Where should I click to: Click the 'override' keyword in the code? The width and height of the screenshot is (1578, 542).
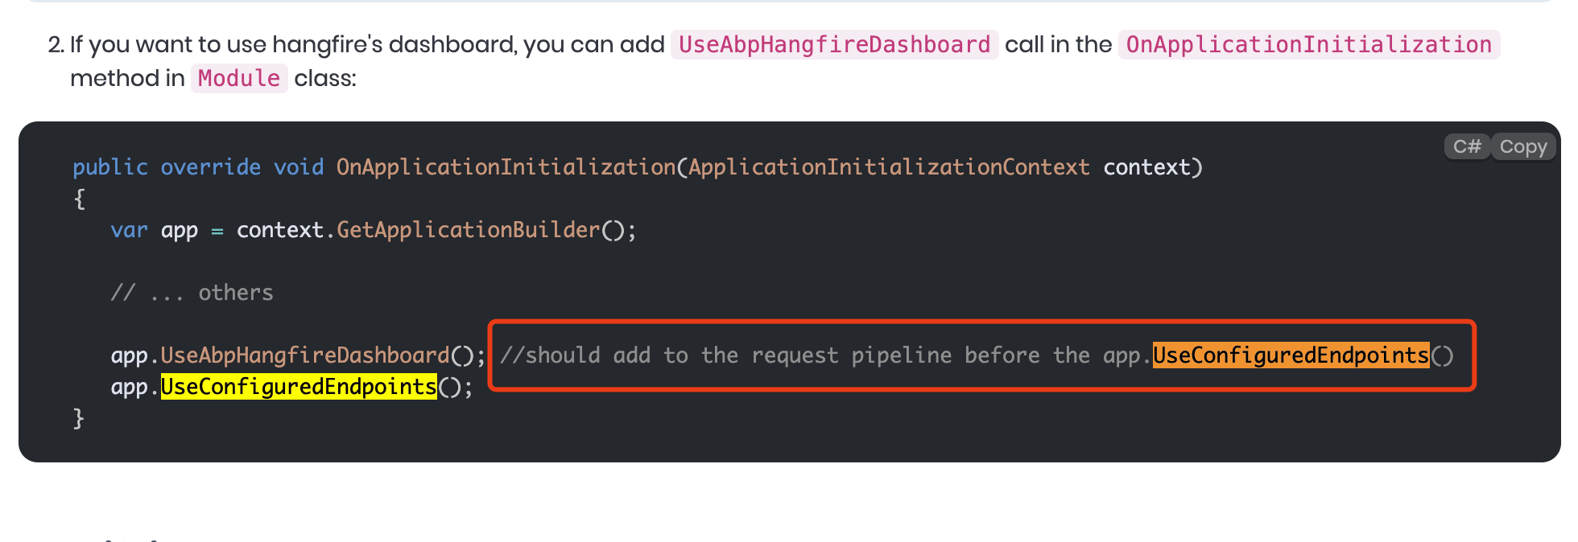pos(211,167)
